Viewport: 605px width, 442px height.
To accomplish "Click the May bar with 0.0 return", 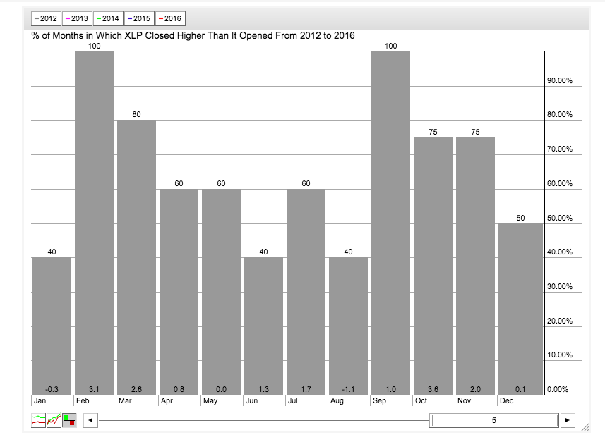I will [221, 292].
